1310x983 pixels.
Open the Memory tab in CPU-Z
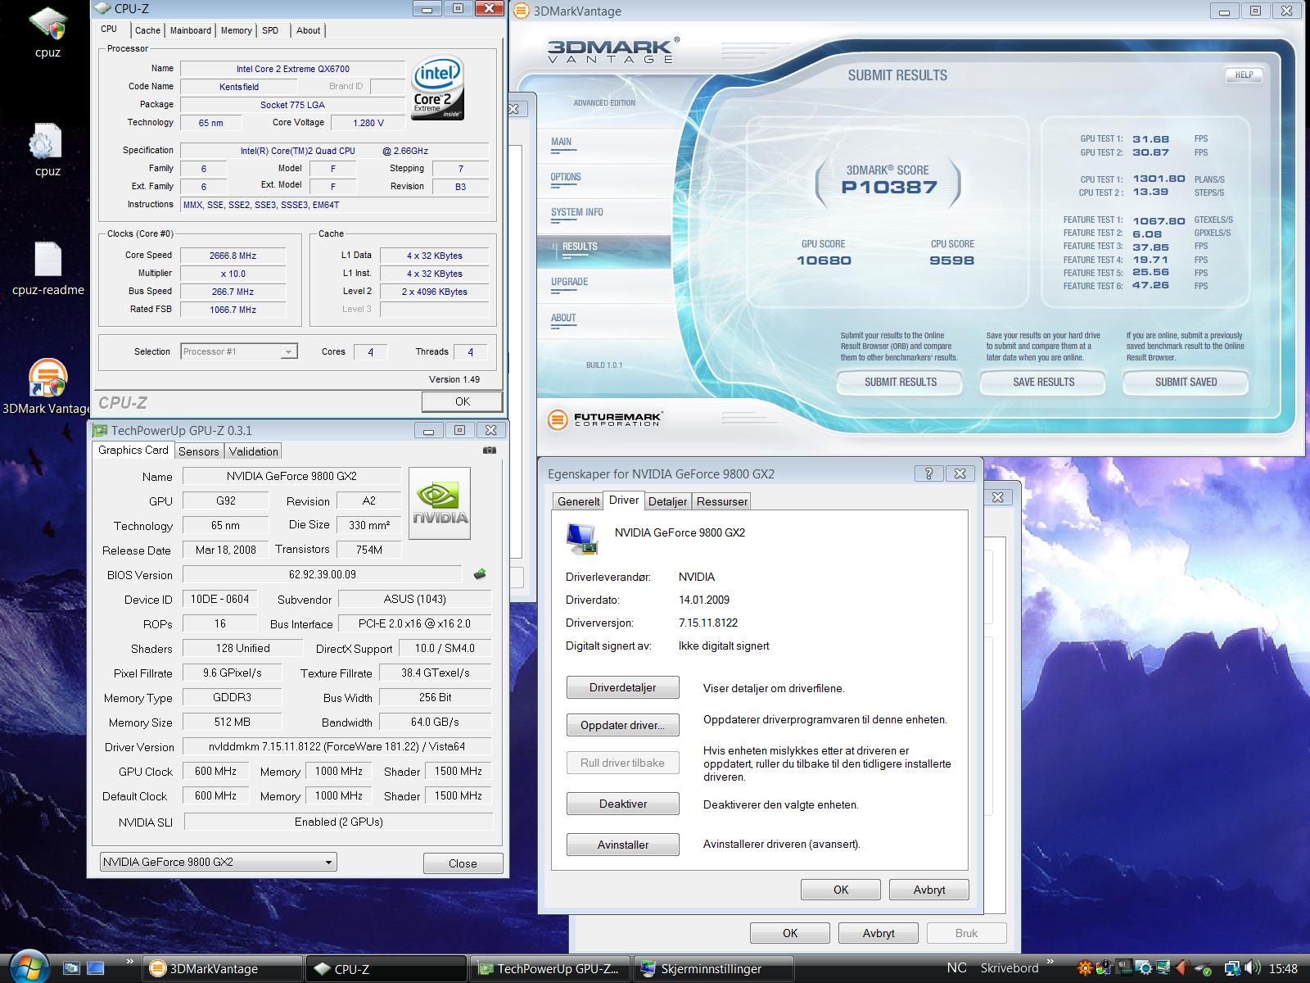point(236,30)
